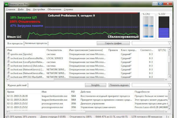Switch to the Все процессы tab

(15, 43)
